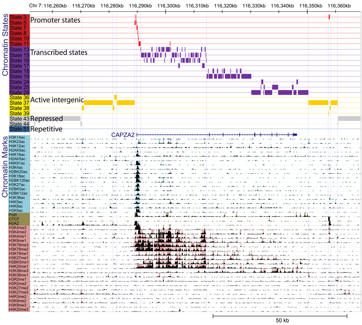Click the "State 24" label
Viewport: 362px width, 325px height.
[x=19, y=82]
